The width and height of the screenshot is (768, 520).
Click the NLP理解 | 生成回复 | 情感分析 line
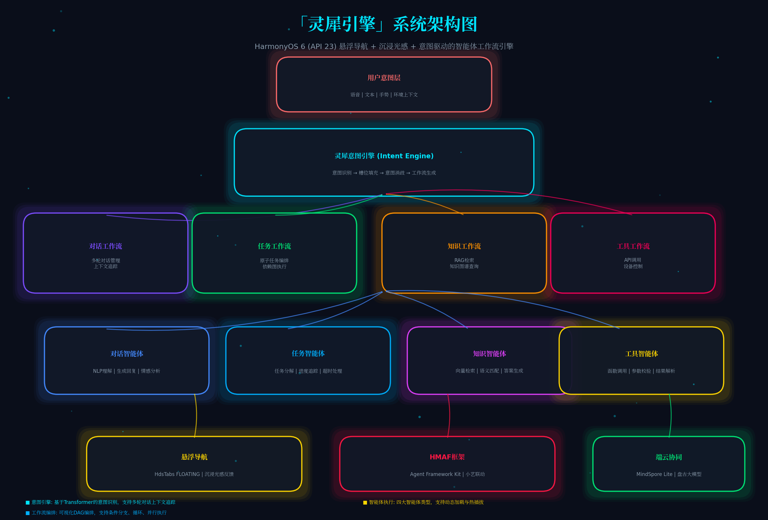click(x=127, y=371)
